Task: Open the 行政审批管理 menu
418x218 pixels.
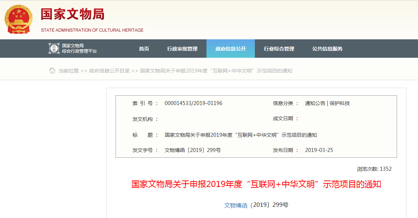Action: (182, 49)
